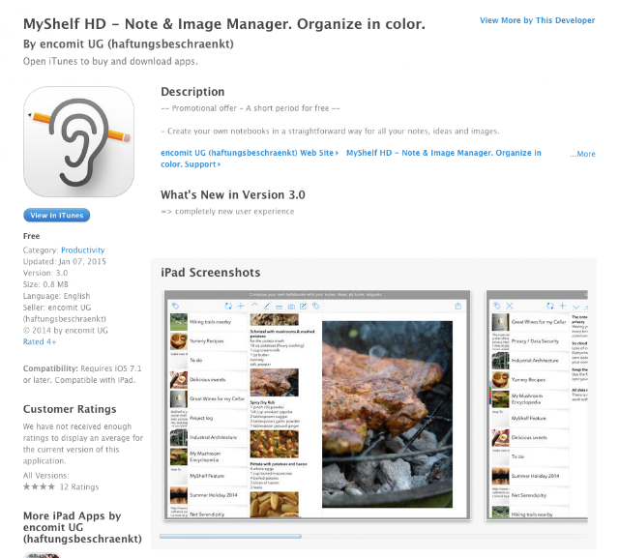Expand description with the ...More link
Image resolution: width=619 pixels, height=558 pixels.
(582, 154)
